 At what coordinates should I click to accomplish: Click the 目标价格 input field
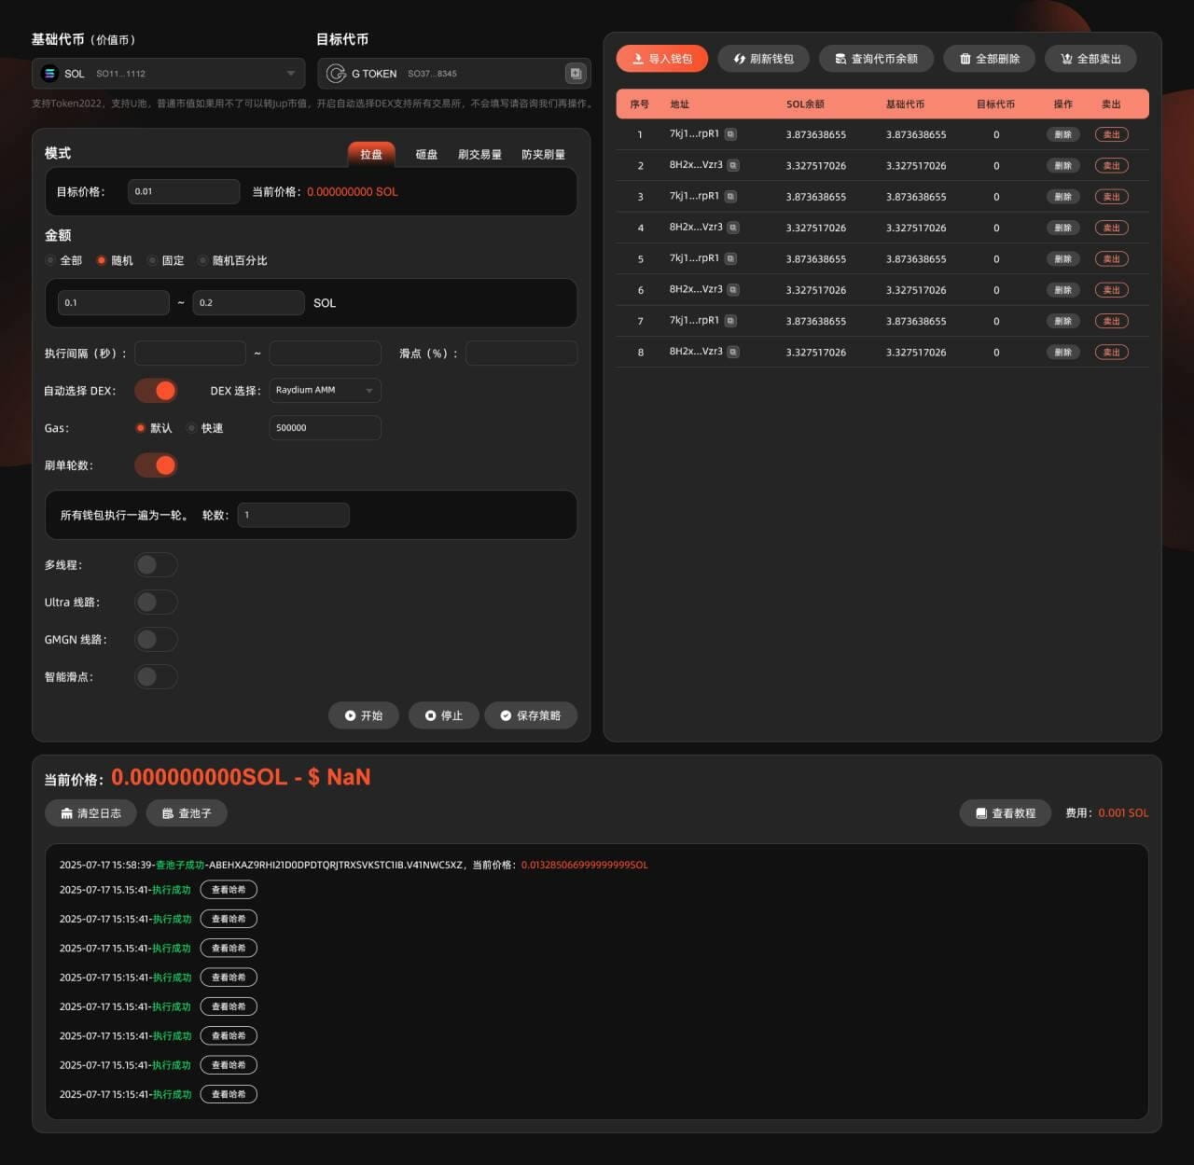pyautogui.click(x=184, y=191)
